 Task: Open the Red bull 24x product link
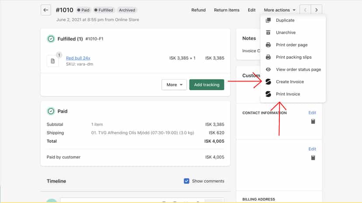[78, 58]
